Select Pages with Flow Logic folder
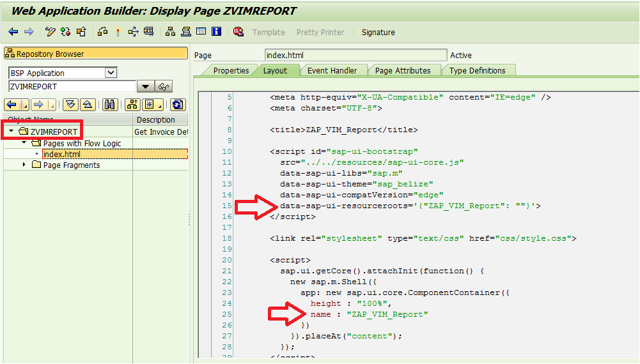The image size is (640, 364). click(x=82, y=144)
